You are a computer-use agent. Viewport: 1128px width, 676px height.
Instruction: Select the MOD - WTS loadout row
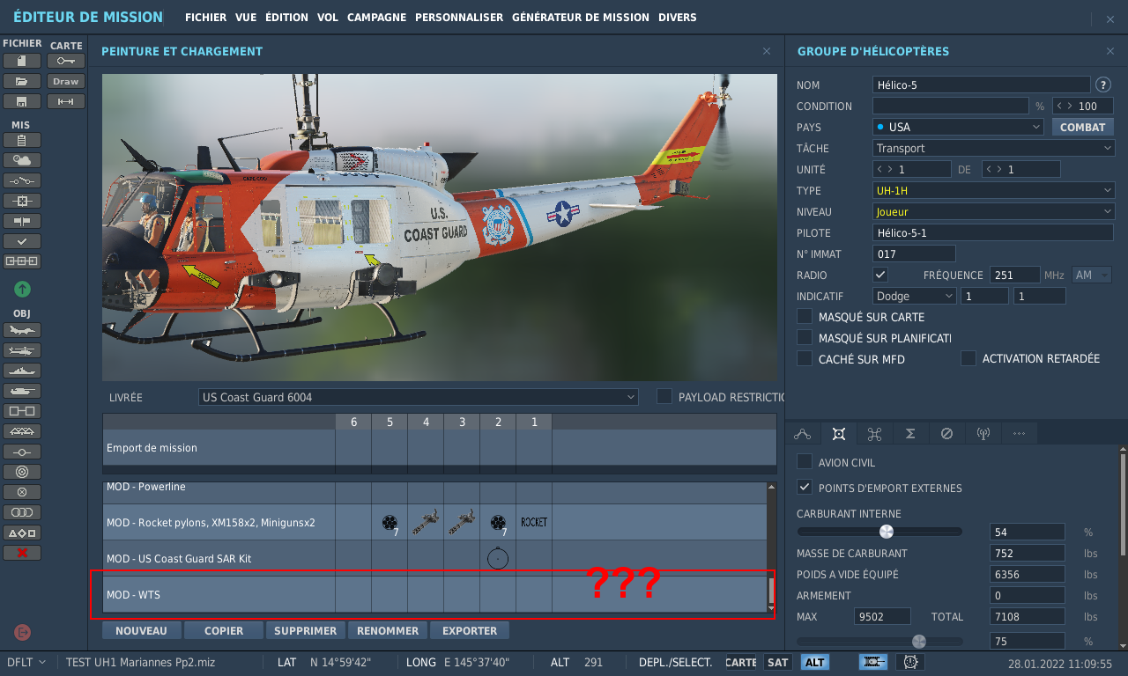click(219, 595)
